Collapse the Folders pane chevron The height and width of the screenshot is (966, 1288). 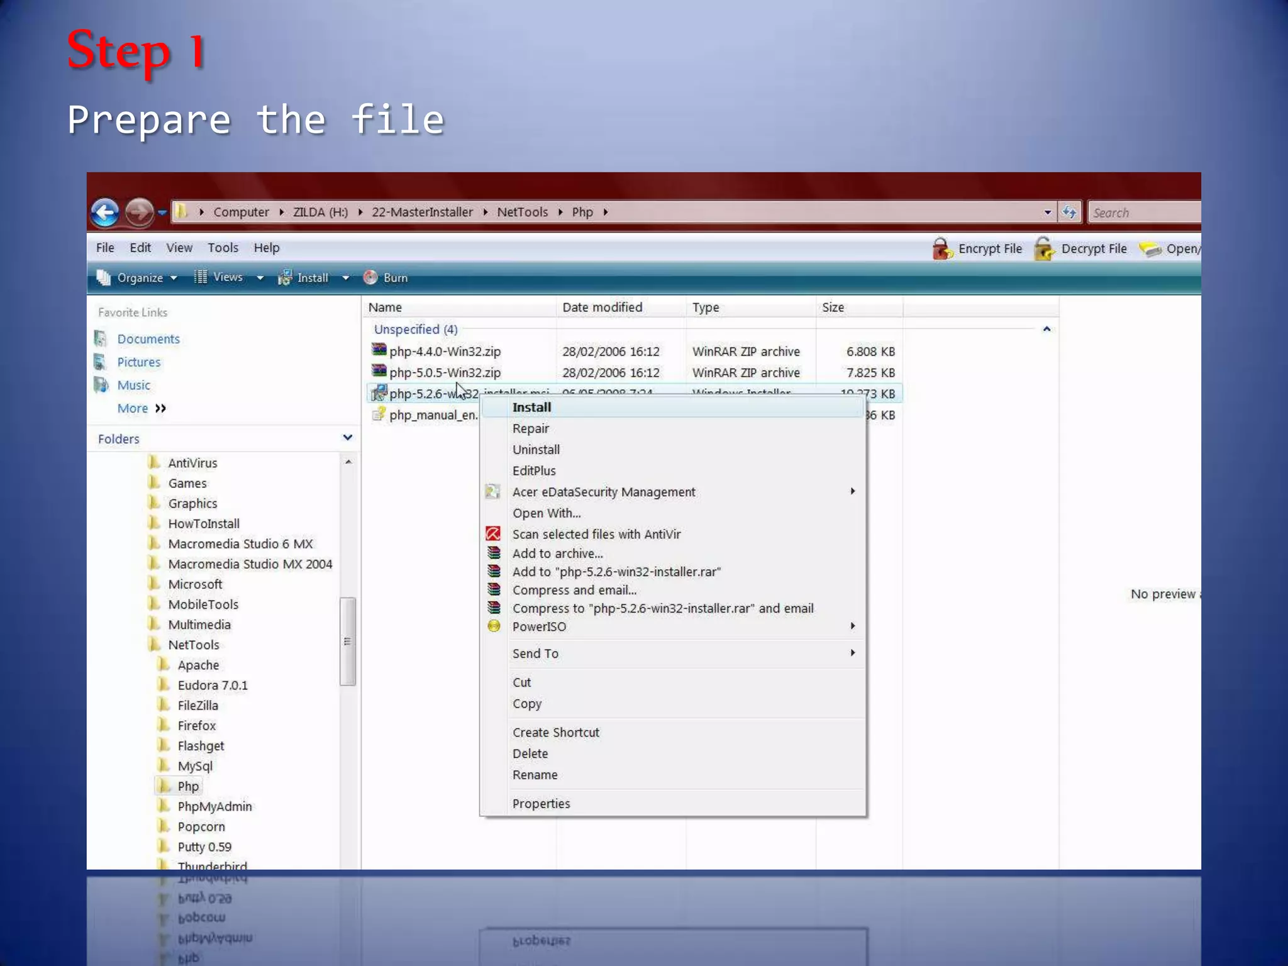pyautogui.click(x=347, y=438)
